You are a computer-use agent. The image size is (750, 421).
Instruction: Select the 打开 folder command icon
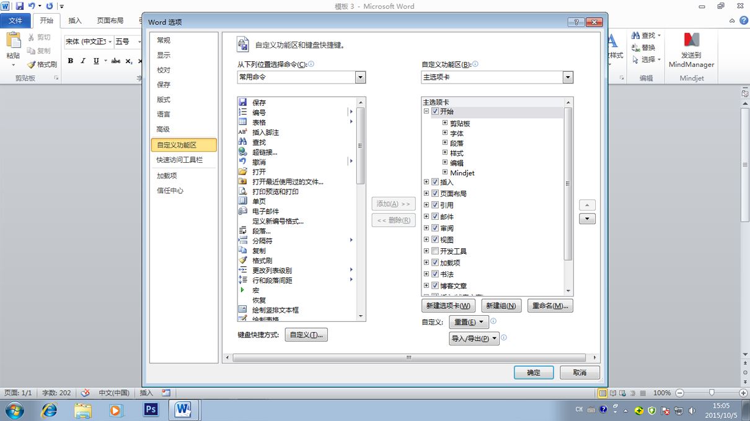pos(243,171)
